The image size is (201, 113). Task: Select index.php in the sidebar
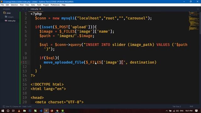click(12, 21)
